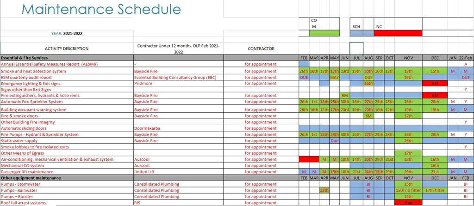Select the ESM quarterly audit report cell
This screenshot has width=474, height=206.
click(67, 78)
